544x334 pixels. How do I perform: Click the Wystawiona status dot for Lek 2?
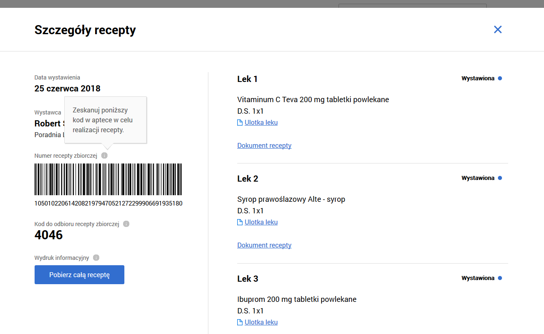[500, 178]
